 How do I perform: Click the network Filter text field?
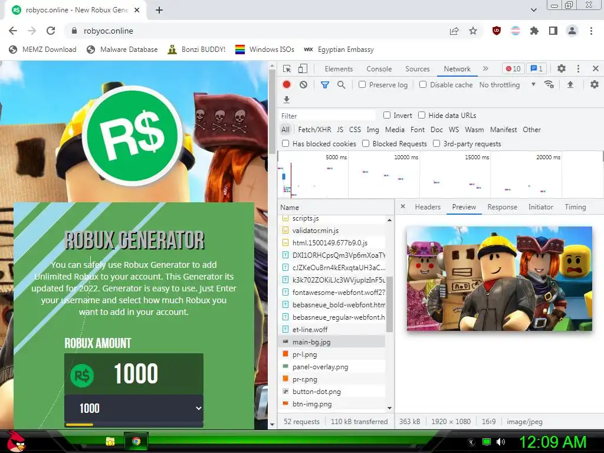coord(327,116)
